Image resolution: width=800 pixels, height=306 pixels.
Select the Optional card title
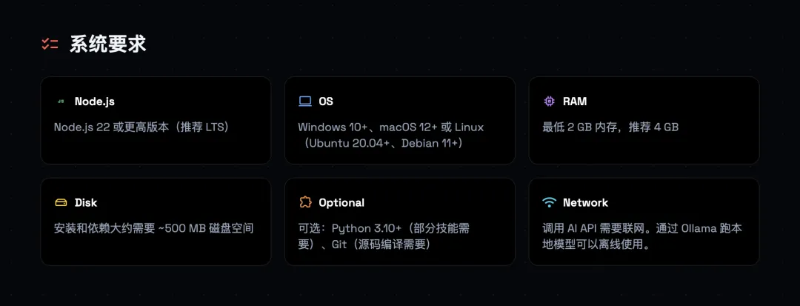point(341,202)
